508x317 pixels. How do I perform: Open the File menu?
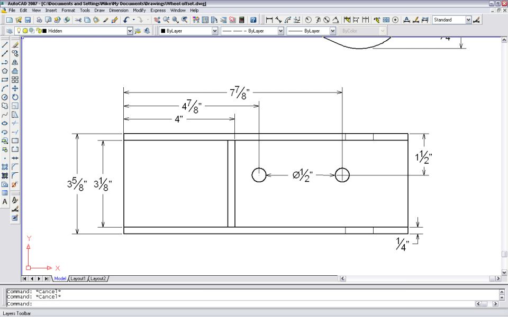click(x=12, y=11)
